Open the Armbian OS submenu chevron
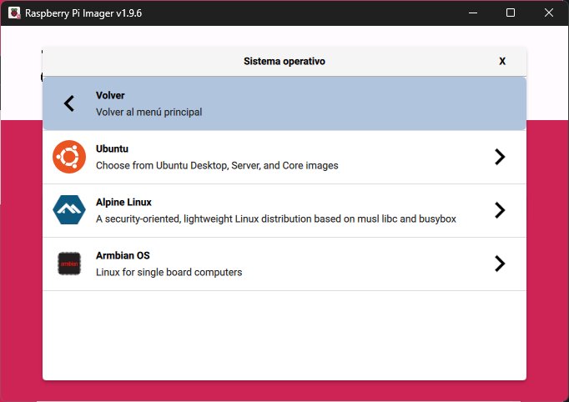Screen dimensions: 569x402 499,264
